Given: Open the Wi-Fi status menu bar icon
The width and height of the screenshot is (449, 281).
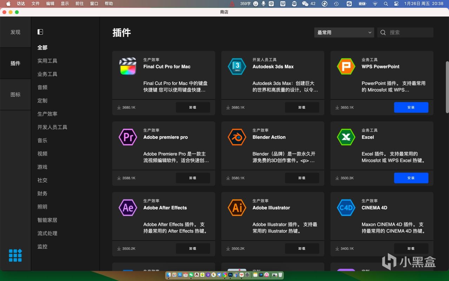Looking at the screenshot, I should [375, 4].
